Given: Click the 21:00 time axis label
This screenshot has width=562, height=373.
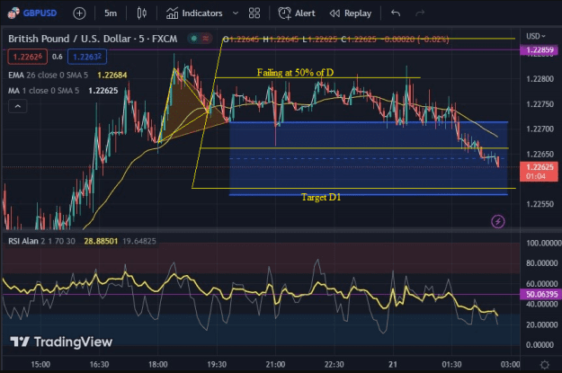Looking at the screenshot, I should pos(275,364).
